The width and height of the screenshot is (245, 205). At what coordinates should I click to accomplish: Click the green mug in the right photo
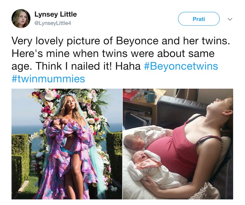pyautogui.click(x=150, y=96)
